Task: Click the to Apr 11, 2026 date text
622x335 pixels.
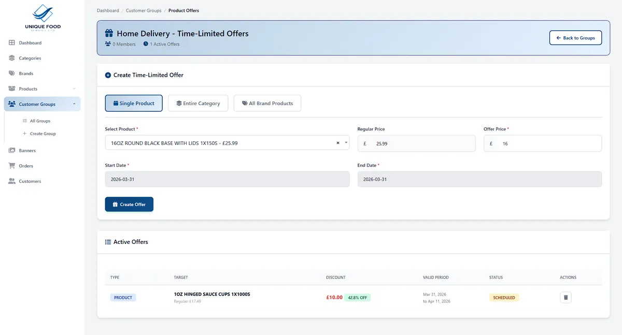Action: point(436,301)
